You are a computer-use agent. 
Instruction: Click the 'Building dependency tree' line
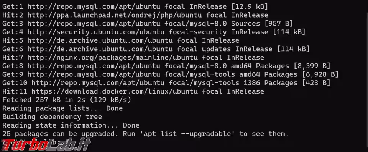52,117
